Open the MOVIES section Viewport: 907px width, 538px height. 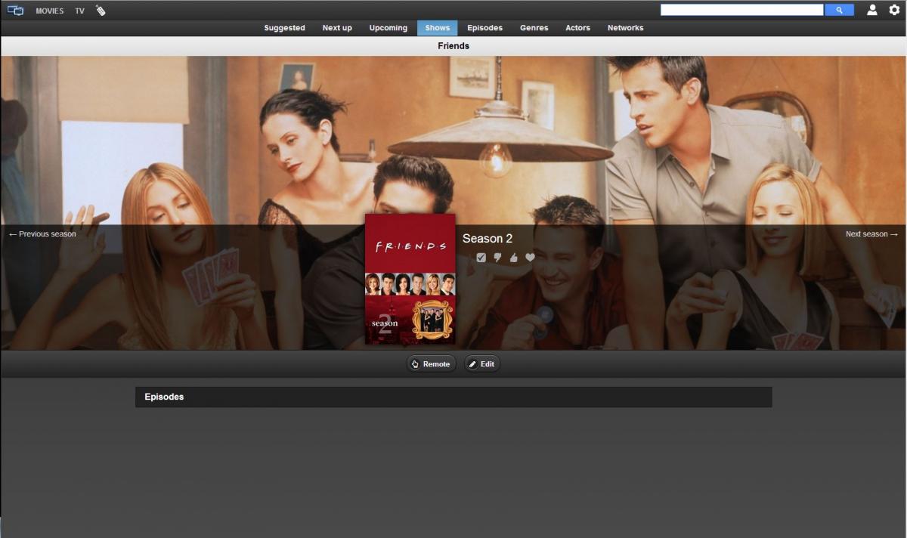coord(50,11)
